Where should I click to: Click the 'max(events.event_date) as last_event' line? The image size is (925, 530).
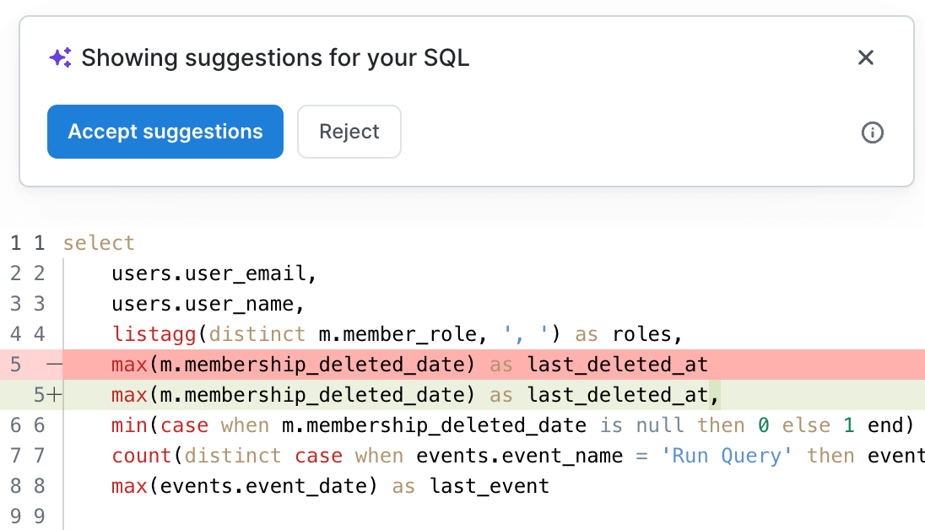(x=330, y=486)
